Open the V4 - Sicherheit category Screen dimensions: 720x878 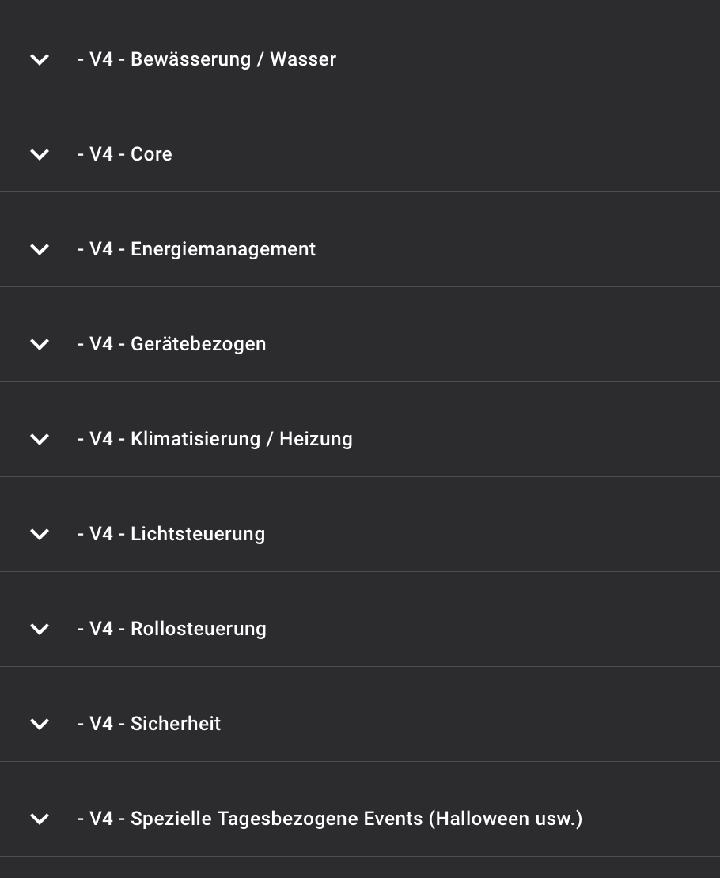(x=149, y=724)
